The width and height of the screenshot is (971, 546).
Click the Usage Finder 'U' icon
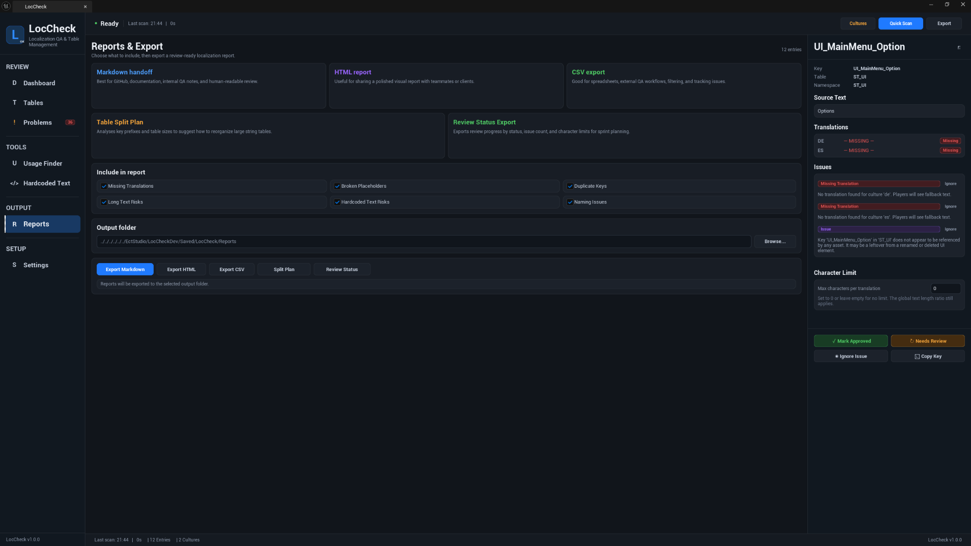(14, 164)
